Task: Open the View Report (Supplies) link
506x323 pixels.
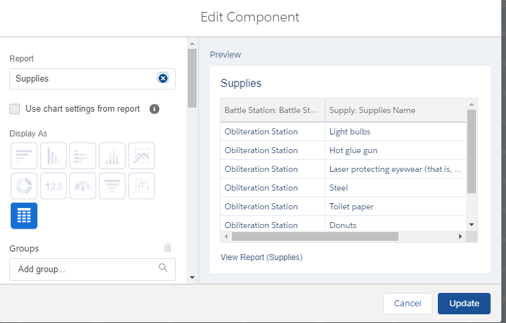Action: 261,257
